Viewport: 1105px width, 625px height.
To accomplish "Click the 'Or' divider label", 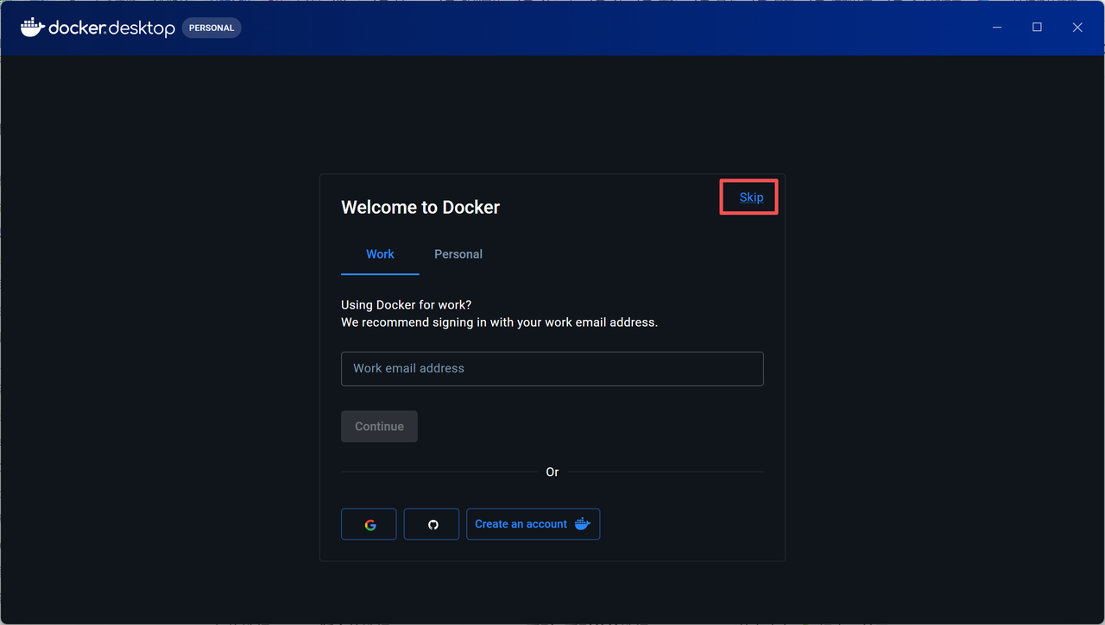I will [x=552, y=472].
